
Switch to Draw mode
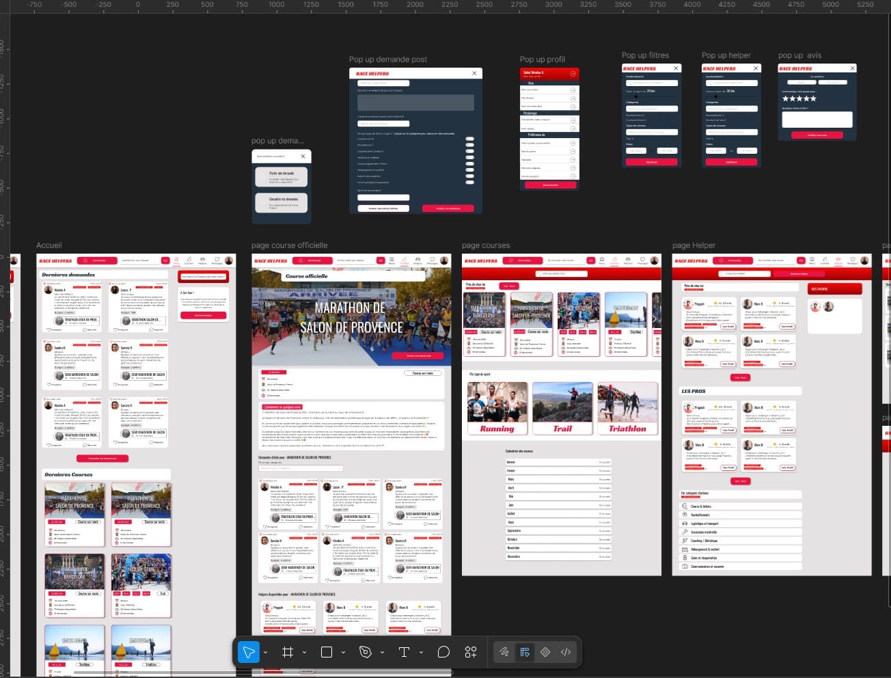(504, 652)
